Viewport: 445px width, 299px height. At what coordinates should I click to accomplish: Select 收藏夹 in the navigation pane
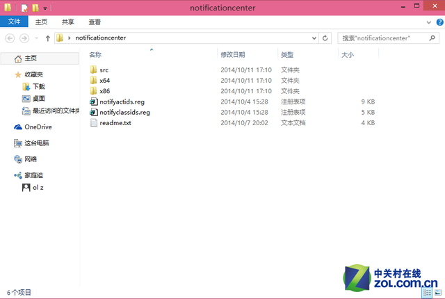(34, 74)
